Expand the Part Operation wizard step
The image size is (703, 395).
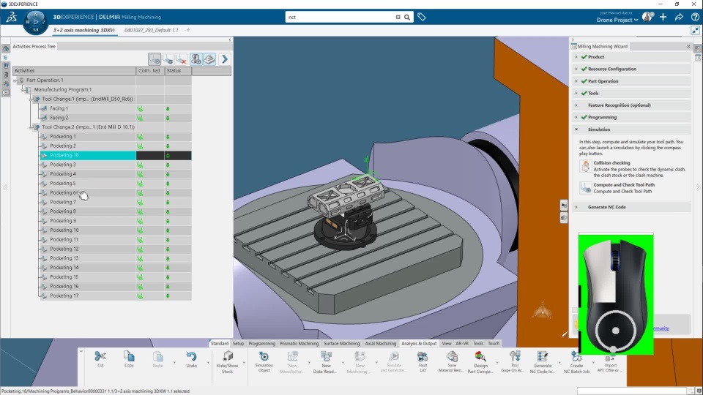[576, 81]
